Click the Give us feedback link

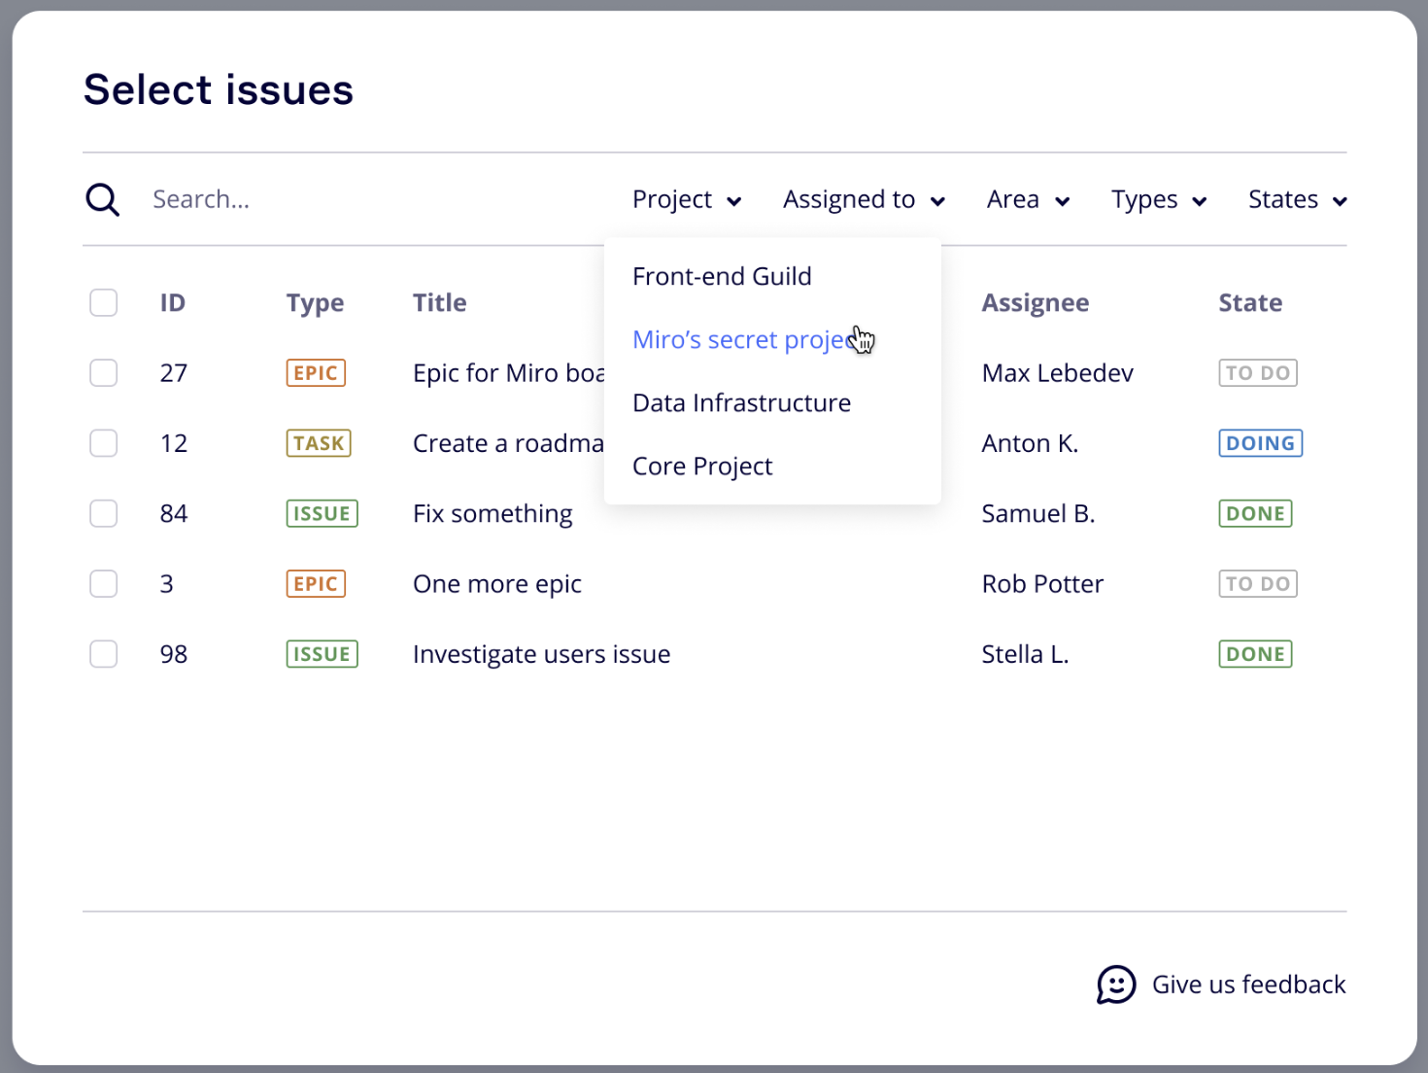tap(1248, 985)
